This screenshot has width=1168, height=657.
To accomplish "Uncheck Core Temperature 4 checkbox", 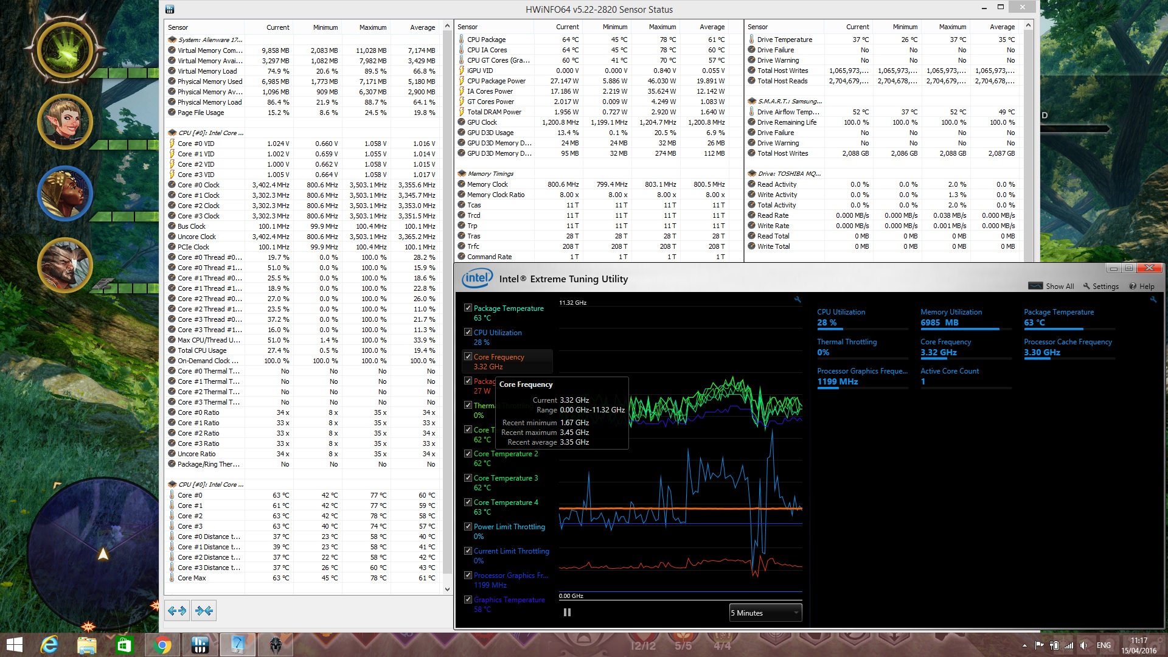I will point(468,502).
